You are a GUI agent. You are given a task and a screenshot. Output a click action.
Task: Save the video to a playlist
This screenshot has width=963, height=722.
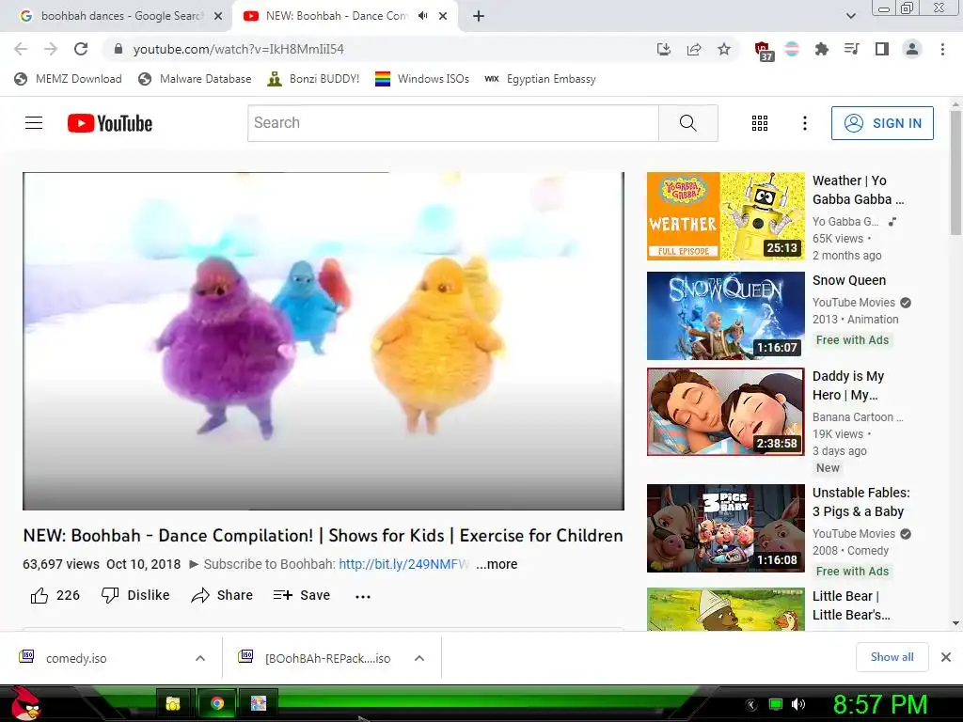[x=302, y=595]
